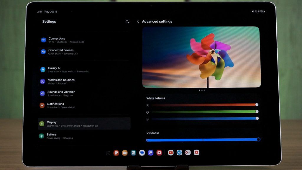Set the Vividness slider

[x=203, y=140]
